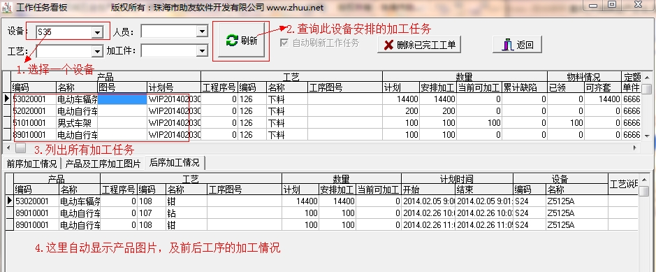The image size is (656, 272).
Task: Click 可齐套 value 14400 in first row
Action: pos(603,99)
